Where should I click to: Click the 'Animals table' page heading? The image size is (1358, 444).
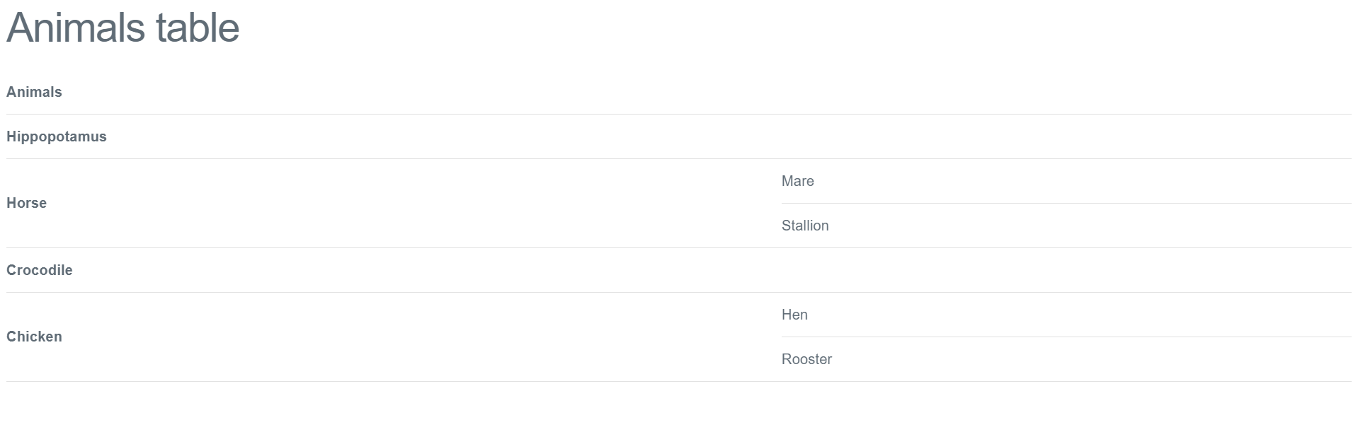tap(123, 28)
